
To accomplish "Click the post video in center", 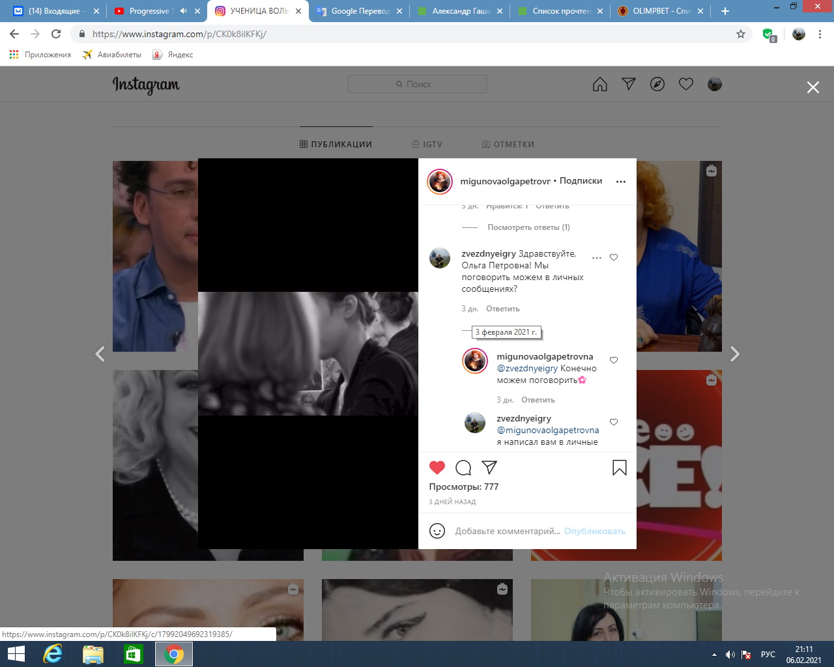I will (308, 354).
